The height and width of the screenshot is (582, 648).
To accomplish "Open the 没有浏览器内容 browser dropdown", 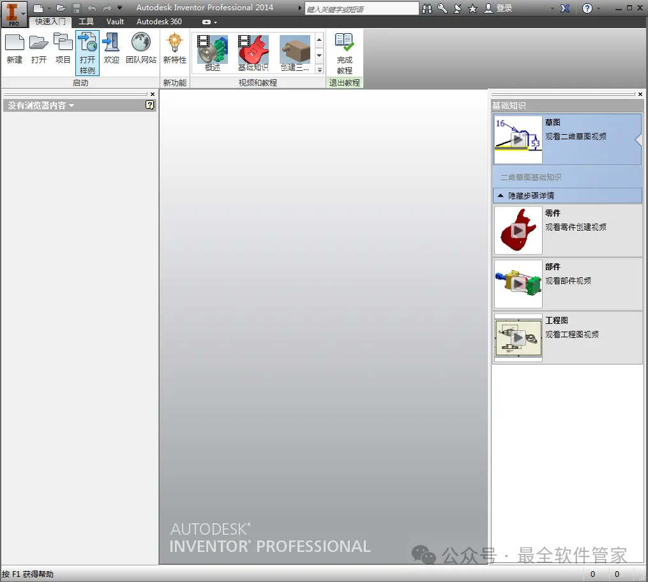I will [x=41, y=105].
